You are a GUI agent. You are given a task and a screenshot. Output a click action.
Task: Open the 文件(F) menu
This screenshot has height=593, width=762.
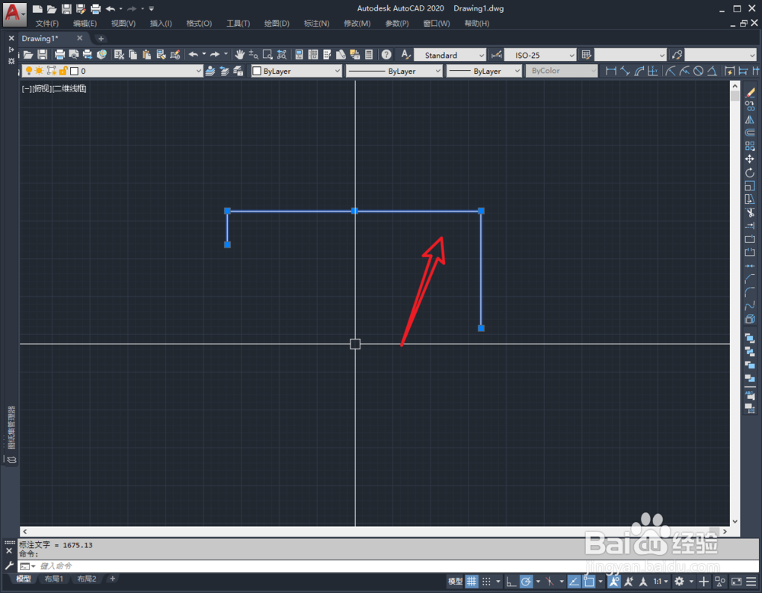[x=47, y=24]
